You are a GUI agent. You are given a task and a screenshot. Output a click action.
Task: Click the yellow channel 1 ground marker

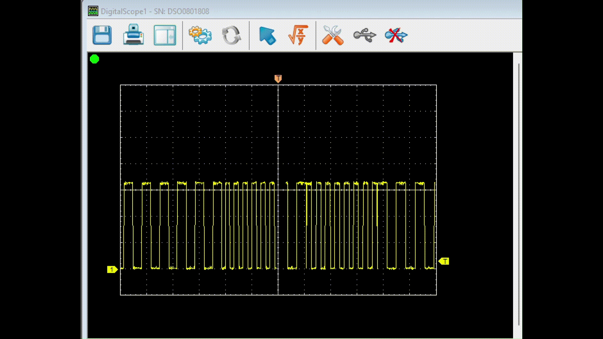112,269
